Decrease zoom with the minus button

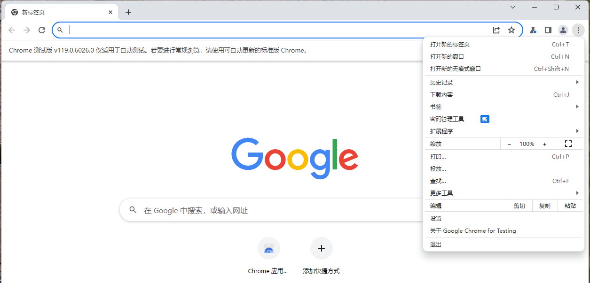pos(509,144)
